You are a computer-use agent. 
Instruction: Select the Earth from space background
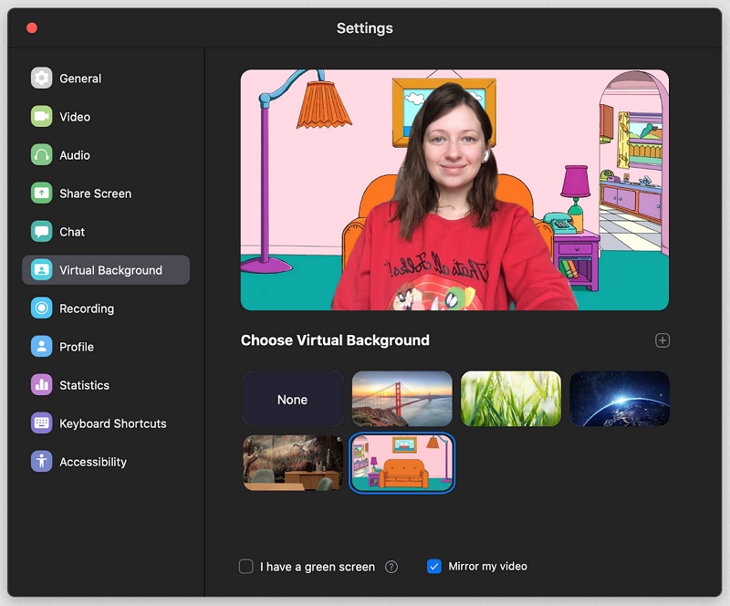(620, 399)
